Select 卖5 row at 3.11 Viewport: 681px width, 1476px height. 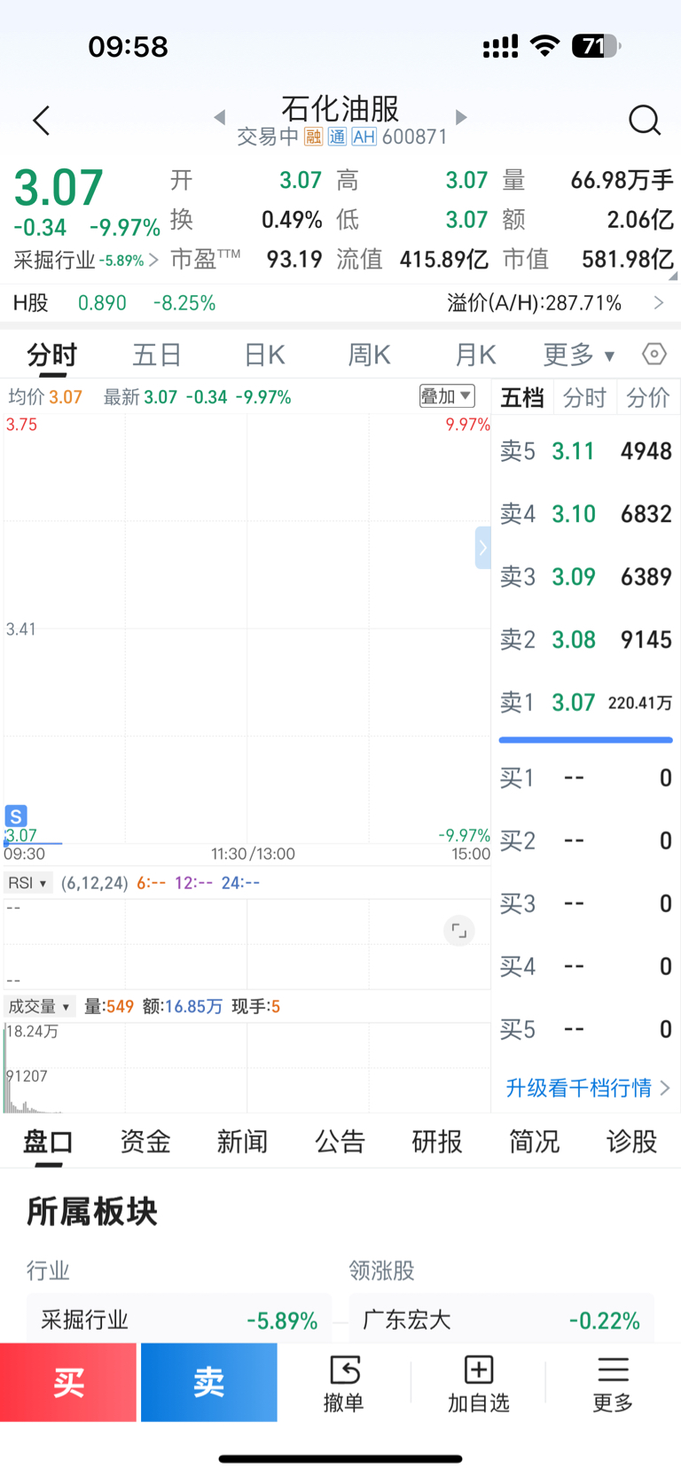(586, 451)
